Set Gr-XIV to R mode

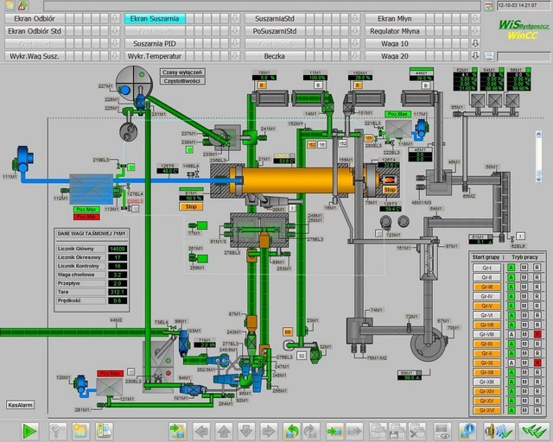(537, 391)
